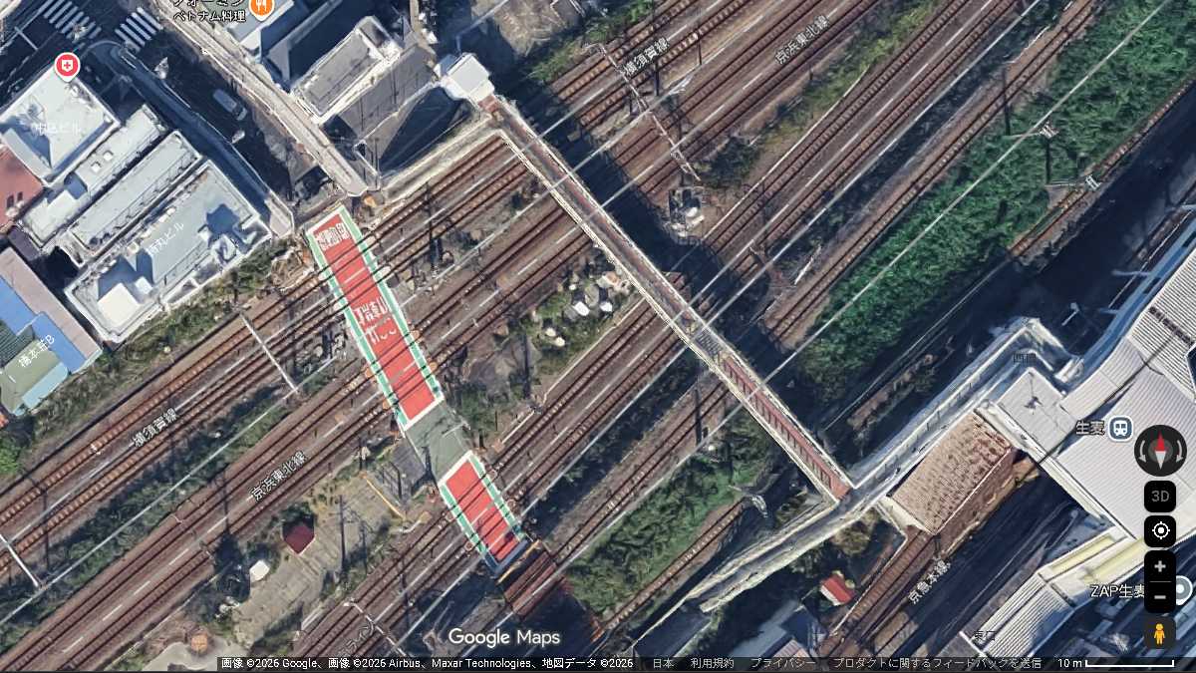
Task: Send product feedback via footer link
Action: pos(936,663)
